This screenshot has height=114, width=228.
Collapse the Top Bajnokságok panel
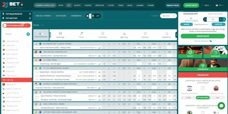[30, 14]
